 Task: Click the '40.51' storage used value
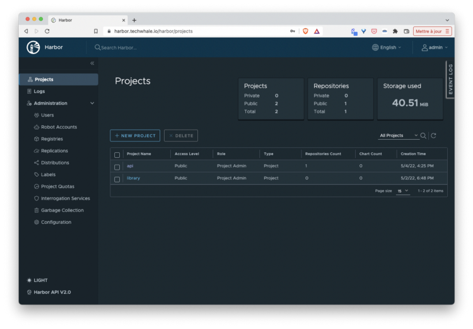(405, 103)
